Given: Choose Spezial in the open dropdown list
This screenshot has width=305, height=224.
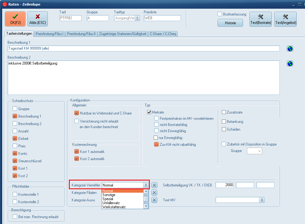Looking at the screenshot, I should pos(108,199).
